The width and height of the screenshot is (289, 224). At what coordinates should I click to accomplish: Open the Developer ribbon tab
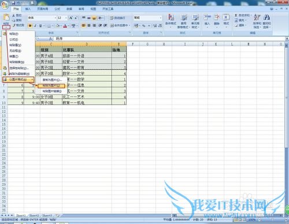click(108, 9)
